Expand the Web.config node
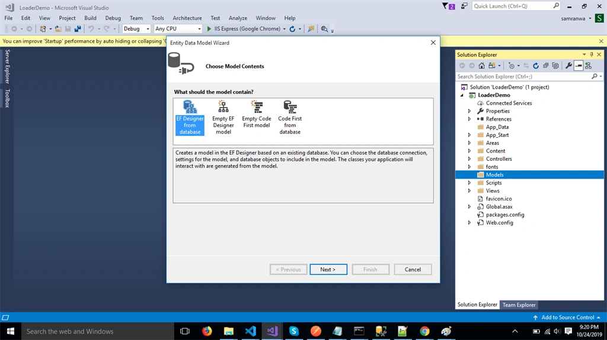607x340 pixels. coord(469,222)
